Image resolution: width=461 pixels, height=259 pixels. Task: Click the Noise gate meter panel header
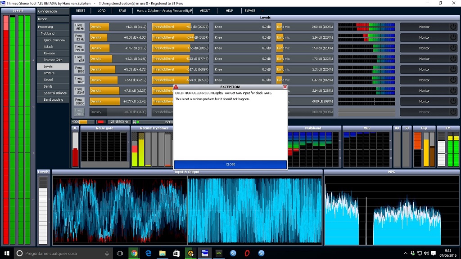coord(104,128)
